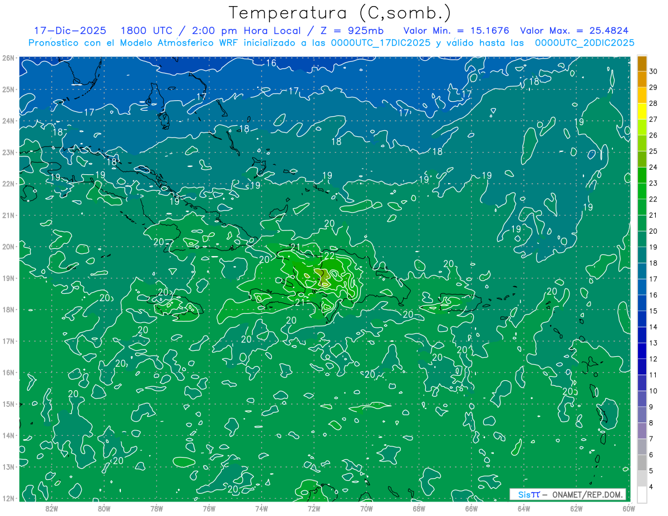
Task: Click longitude axis label 70W
Action: (x=366, y=508)
